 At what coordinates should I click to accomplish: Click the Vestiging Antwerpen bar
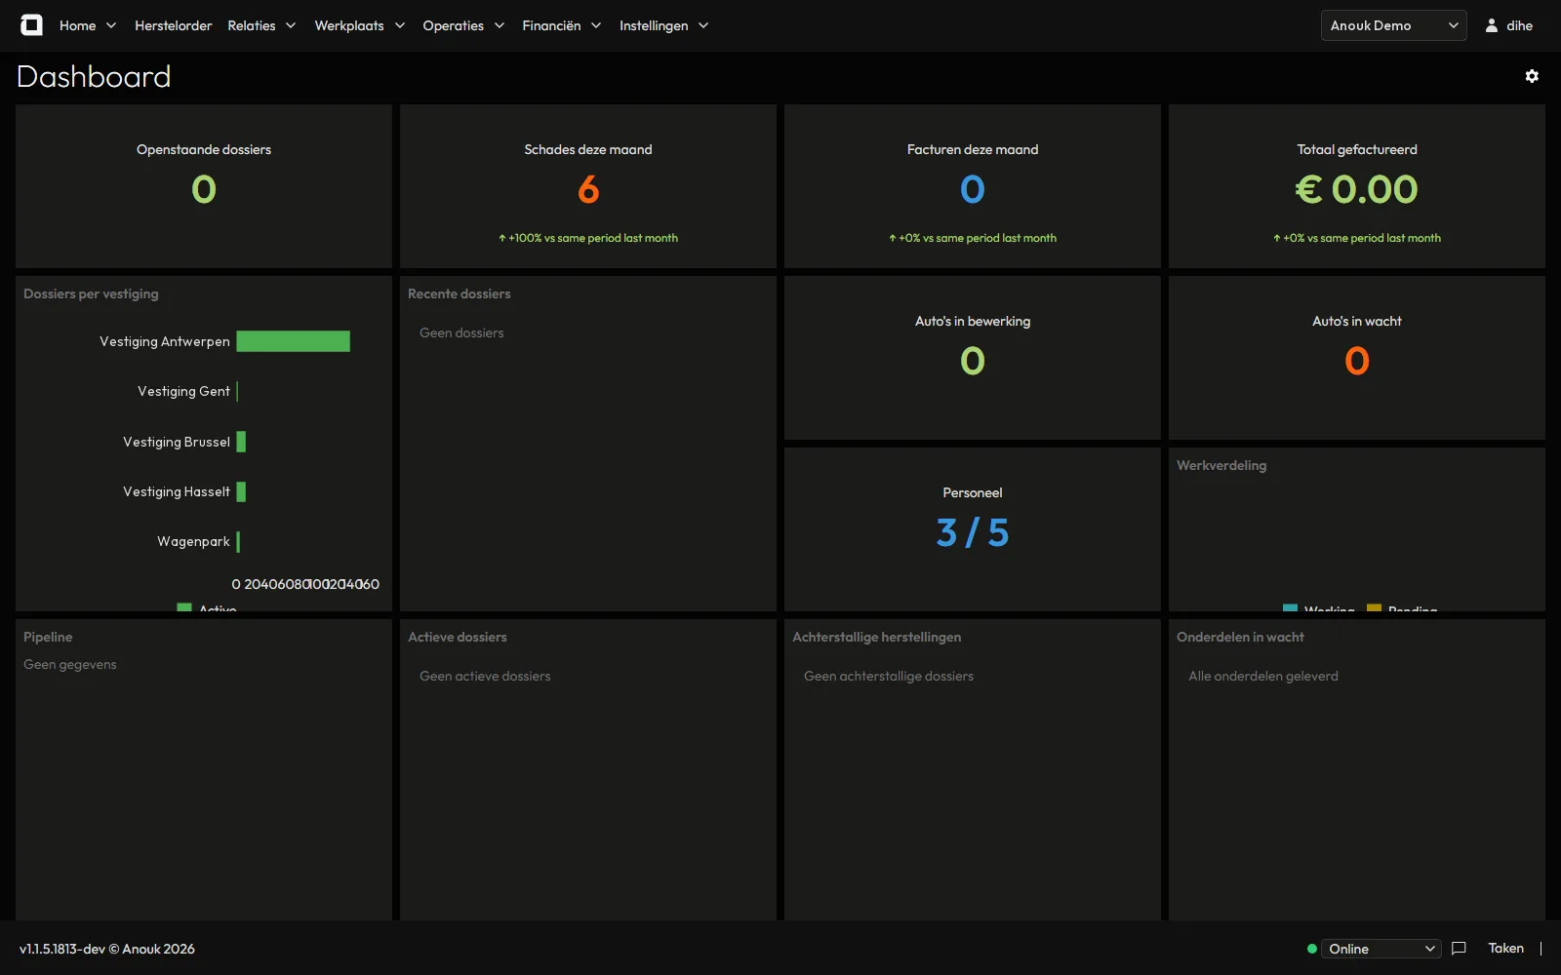tap(293, 341)
